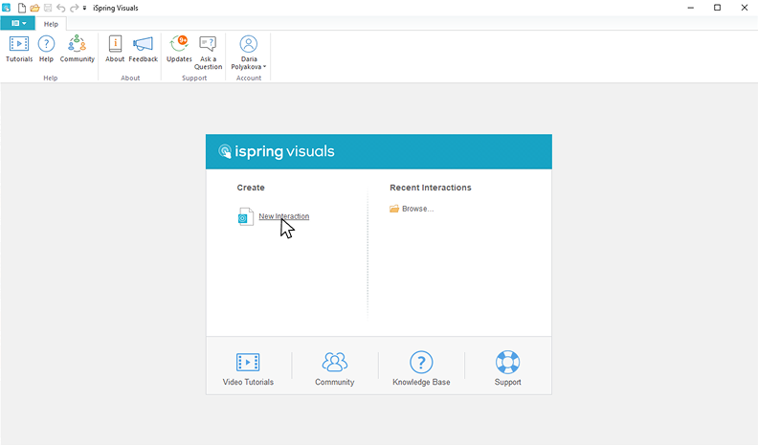Click the open folder icon in title bar
Viewport: 758px width, 445px height.
tap(34, 8)
